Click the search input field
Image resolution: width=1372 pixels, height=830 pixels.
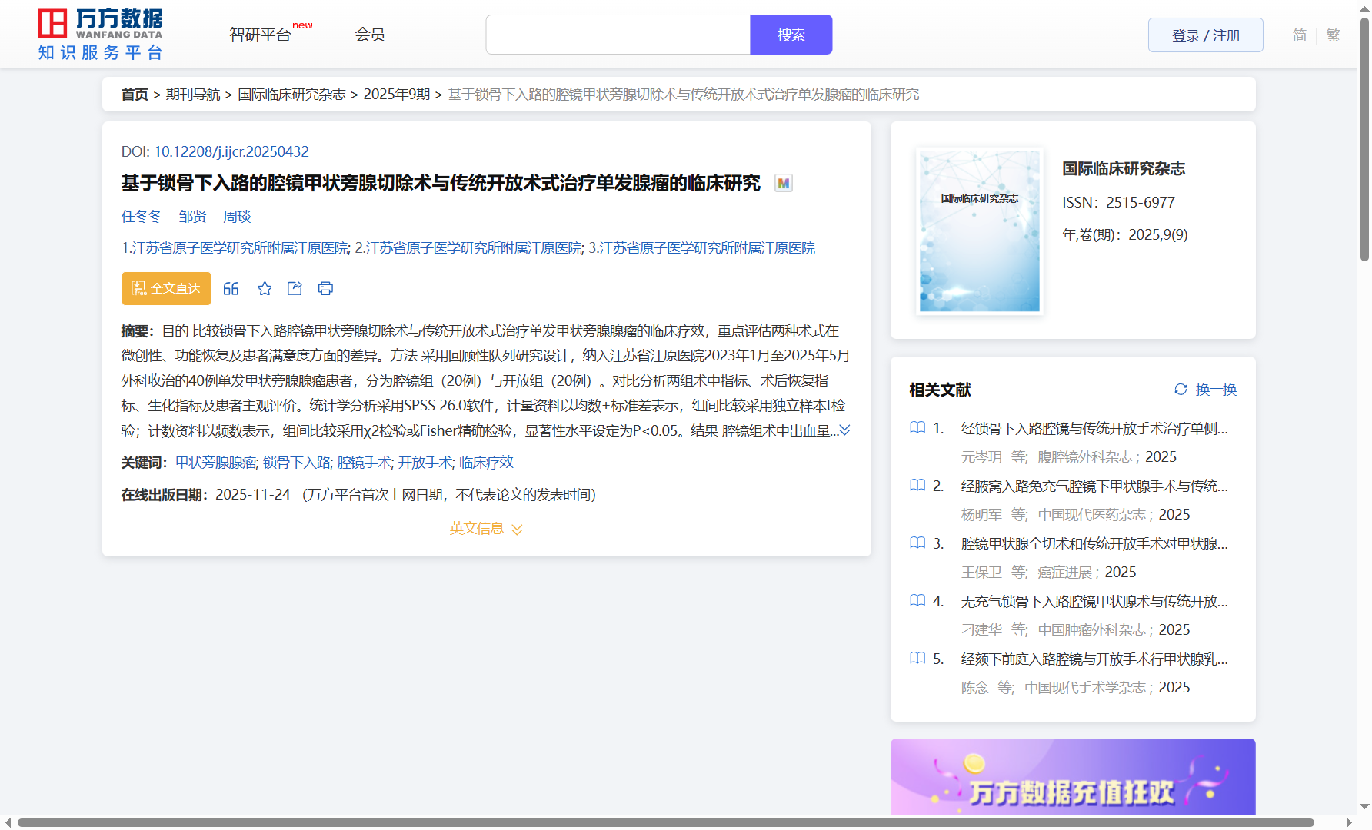click(618, 35)
